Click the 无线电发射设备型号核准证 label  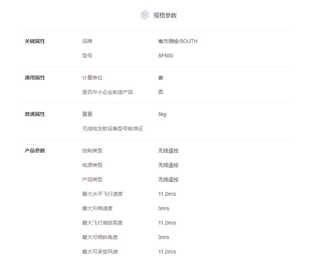click(x=112, y=129)
